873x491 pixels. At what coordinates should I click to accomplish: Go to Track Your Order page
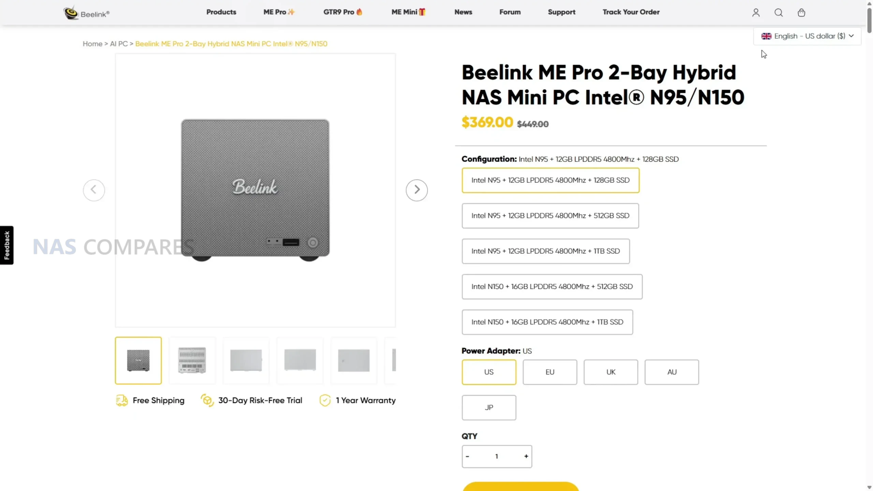[631, 12]
